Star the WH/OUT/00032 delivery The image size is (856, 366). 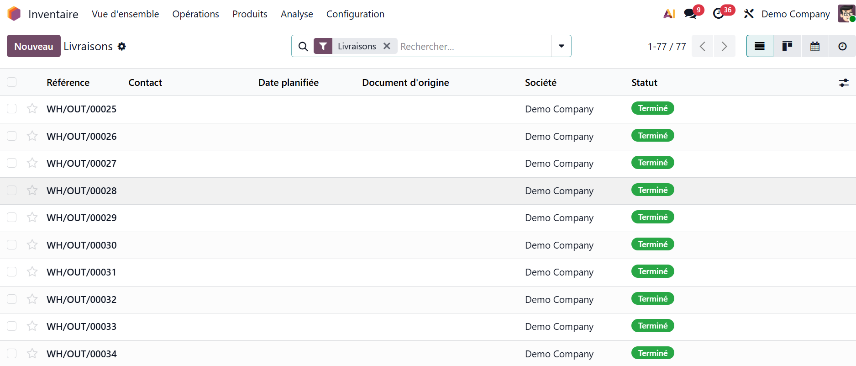[32, 299]
